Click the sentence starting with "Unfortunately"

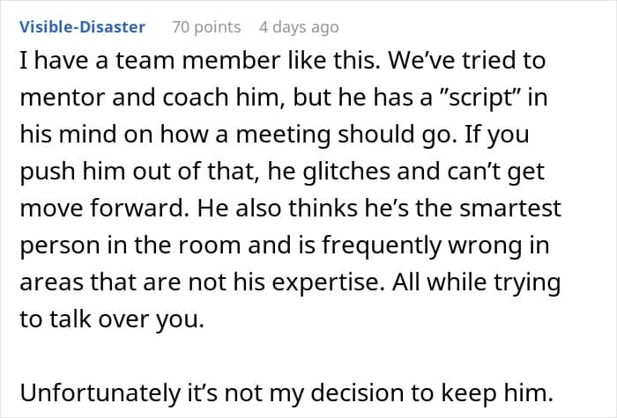pyautogui.click(x=286, y=392)
